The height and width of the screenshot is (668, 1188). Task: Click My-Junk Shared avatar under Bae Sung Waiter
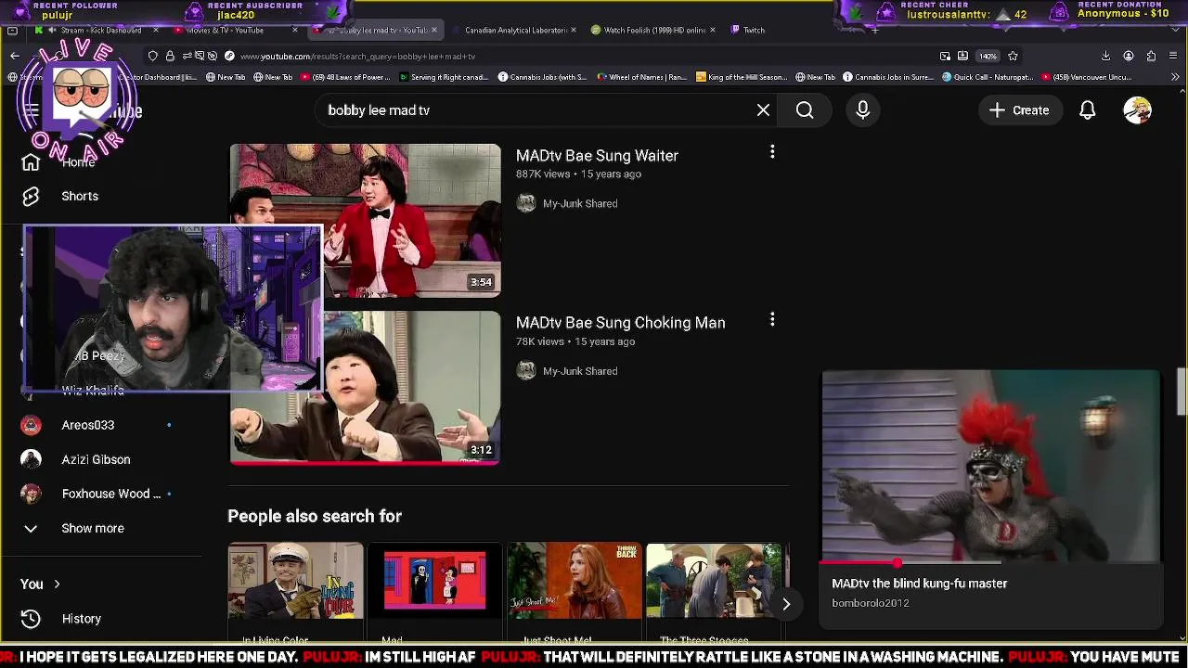pyautogui.click(x=526, y=203)
